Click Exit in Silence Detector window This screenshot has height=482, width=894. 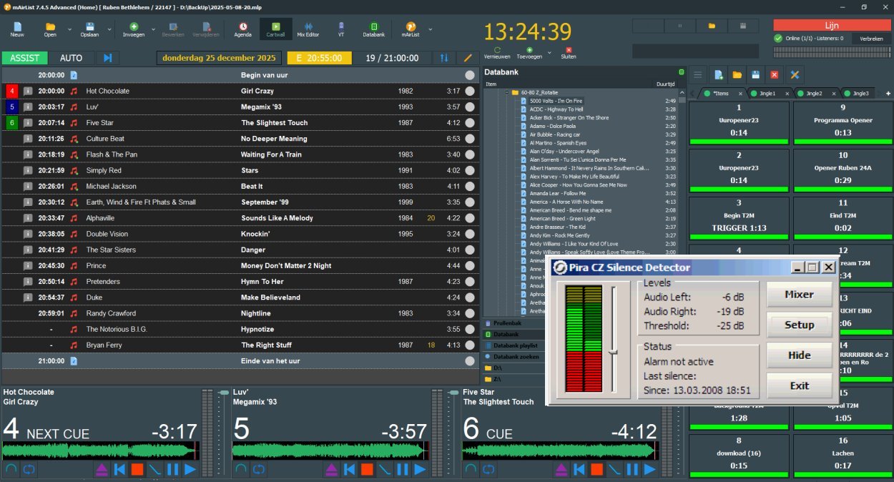click(799, 385)
